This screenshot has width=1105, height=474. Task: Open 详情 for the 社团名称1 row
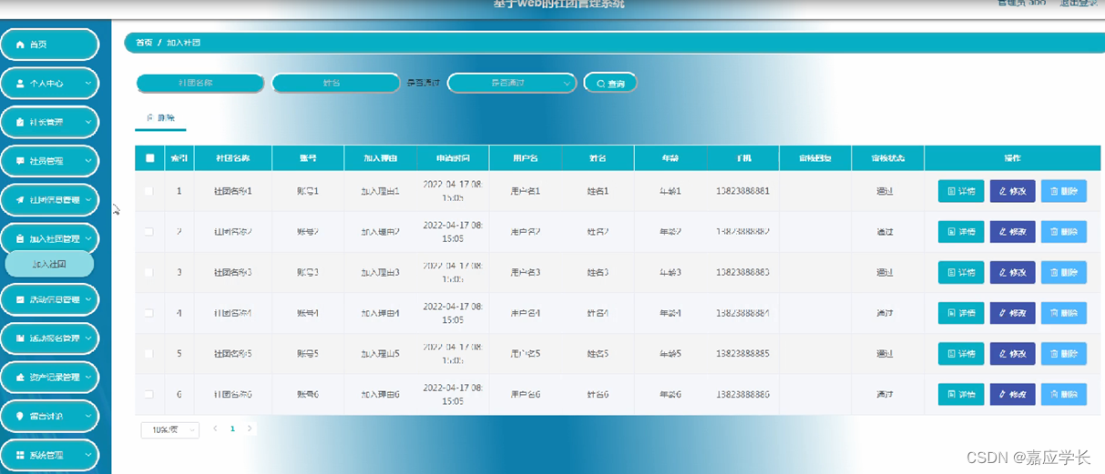[x=961, y=191]
